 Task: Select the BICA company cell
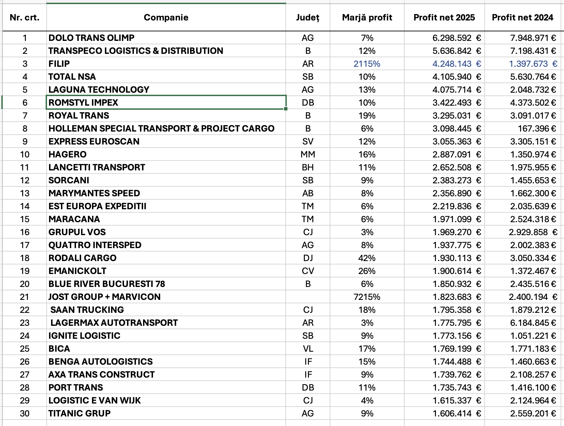coord(166,349)
